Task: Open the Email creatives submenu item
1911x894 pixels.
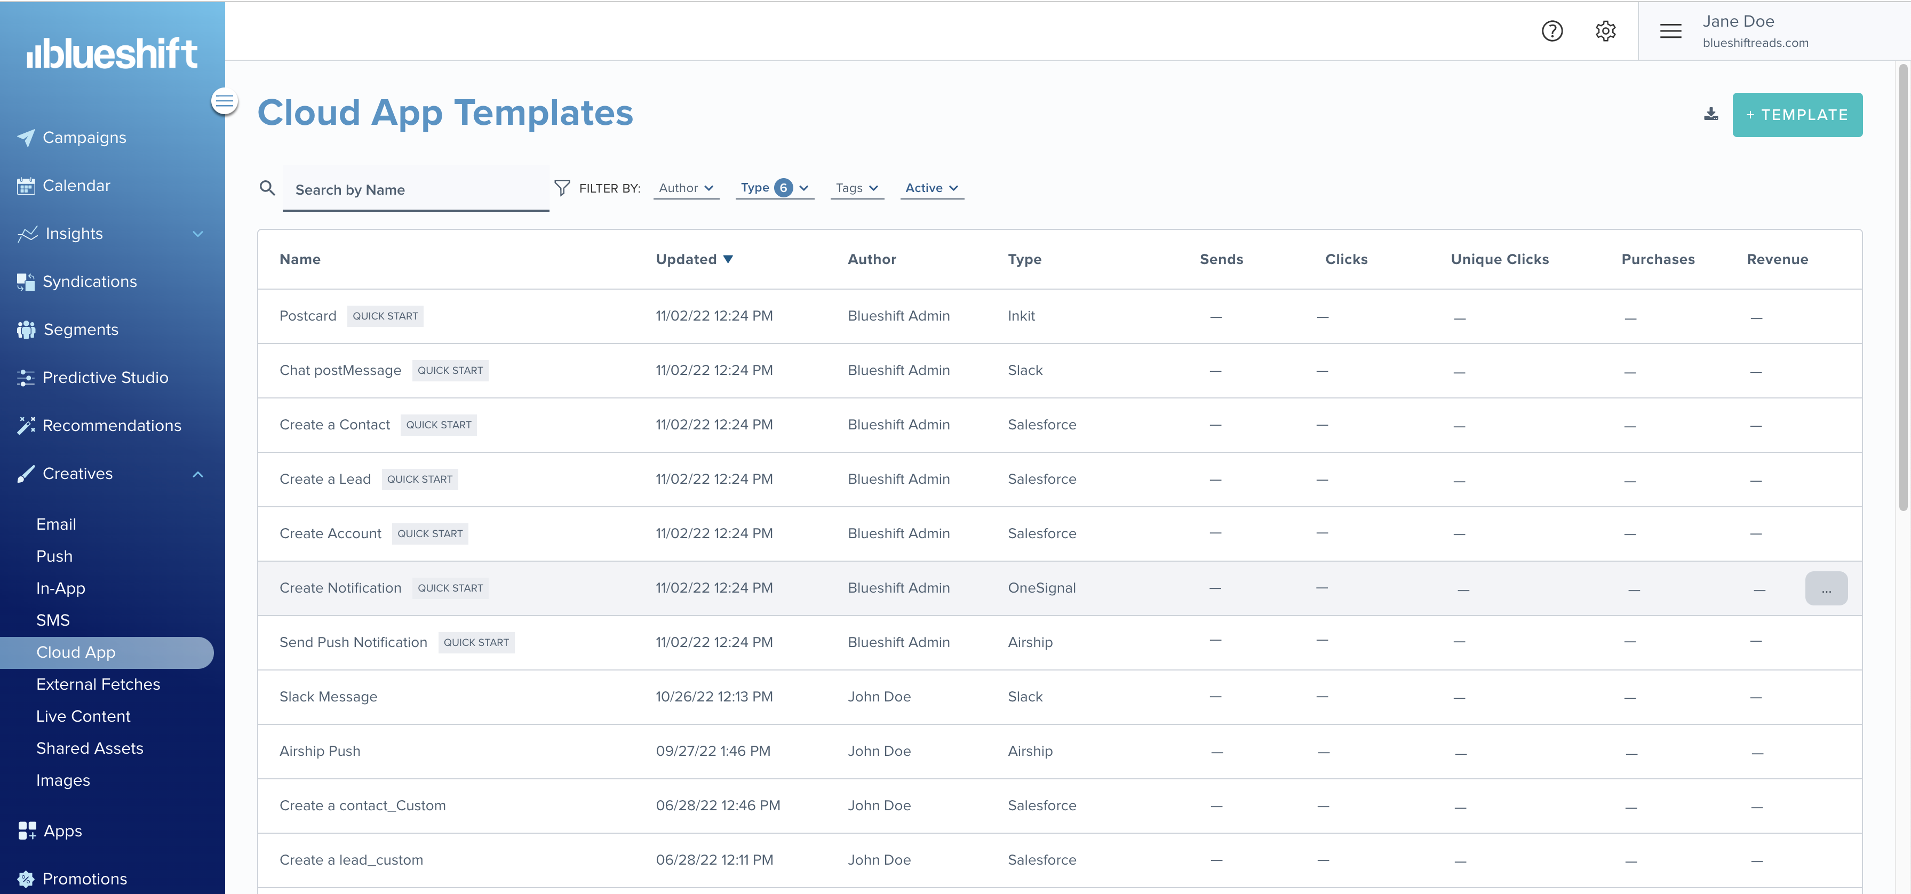Action: [x=57, y=524]
